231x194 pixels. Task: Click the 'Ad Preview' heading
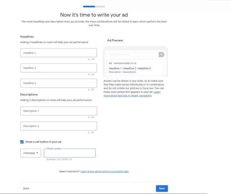click(x=115, y=40)
